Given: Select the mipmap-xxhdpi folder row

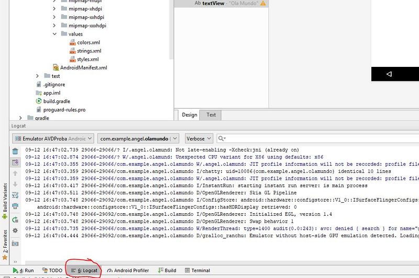Looking at the screenshot, I should click(x=83, y=17).
